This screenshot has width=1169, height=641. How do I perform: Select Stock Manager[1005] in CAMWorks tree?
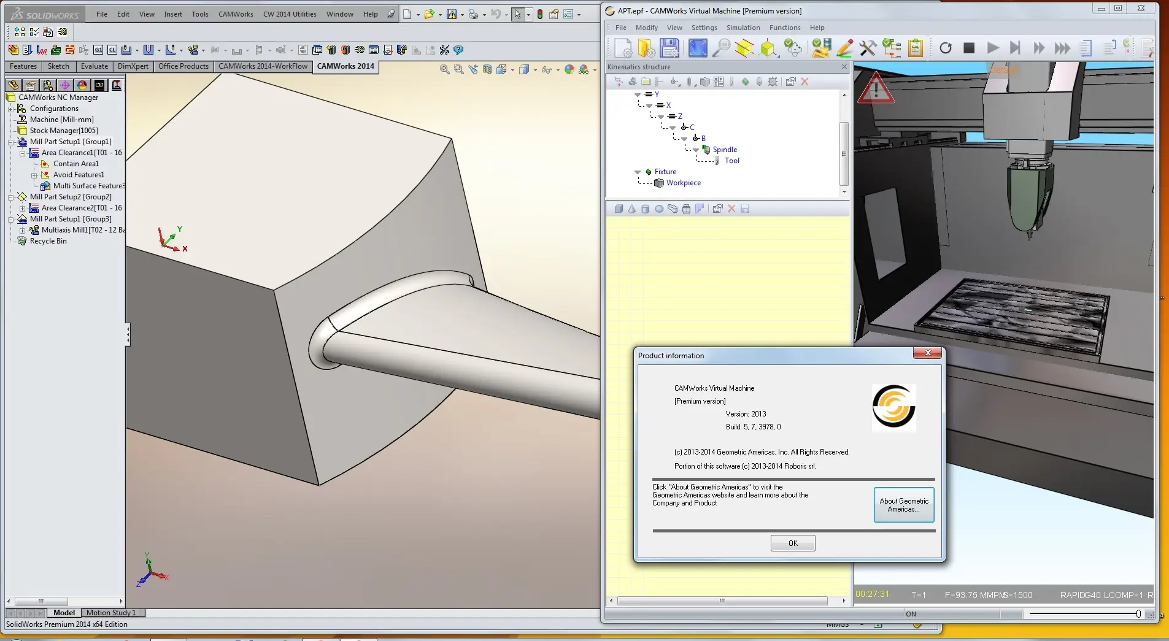tap(64, 131)
